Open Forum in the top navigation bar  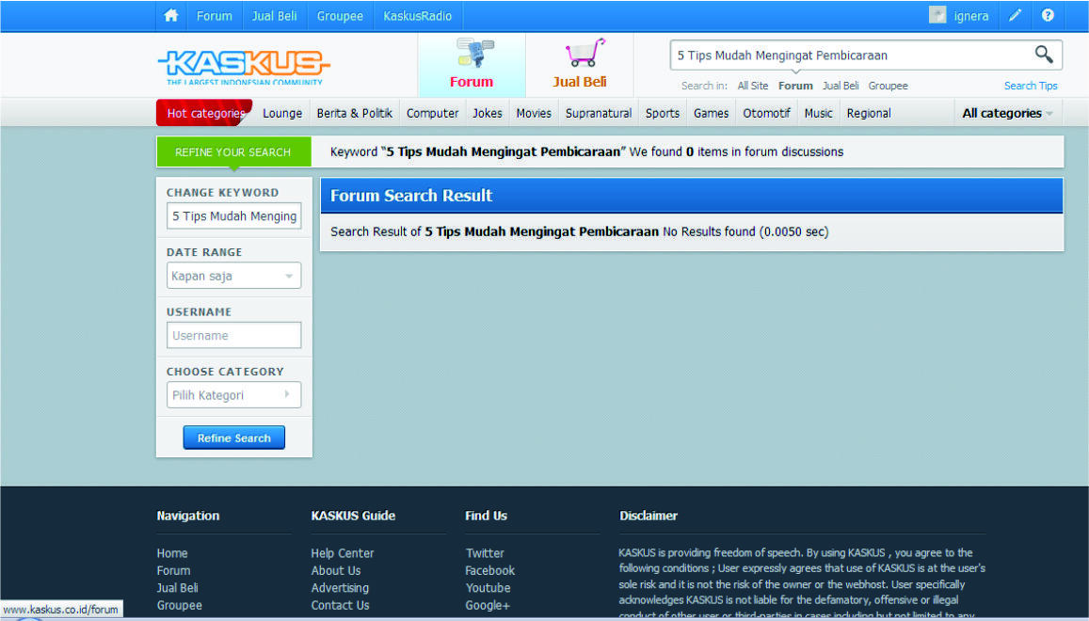click(214, 16)
